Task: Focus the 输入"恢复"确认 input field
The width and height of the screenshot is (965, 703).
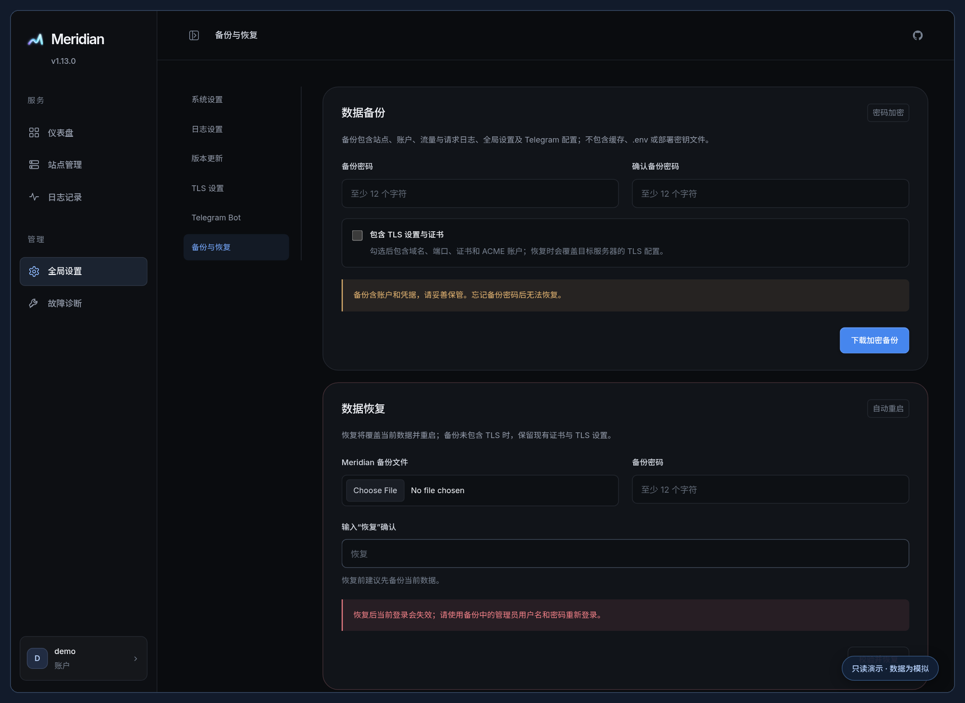Action: coord(625,554)
